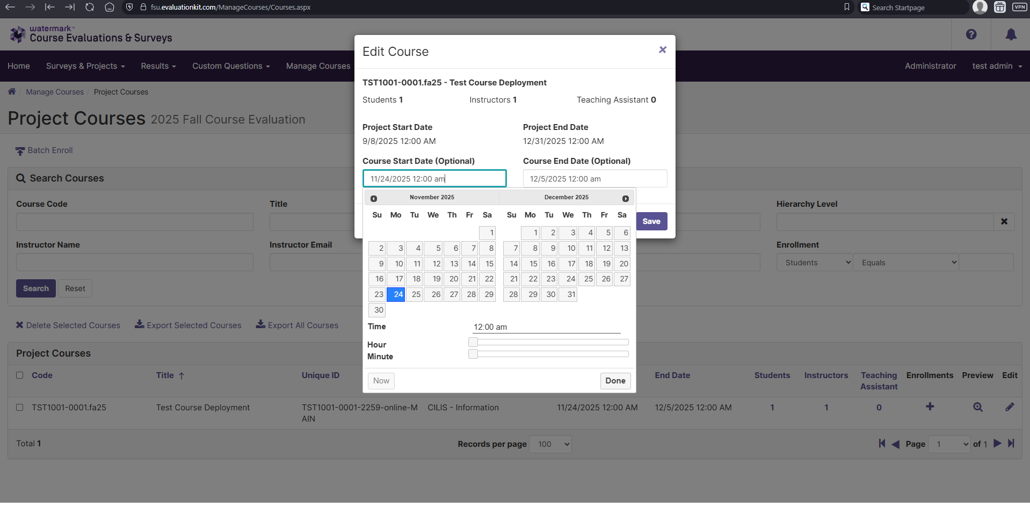Image resolution: width=1030 pixels, height=529 pixels.
Task: Jump to the first page of results
Action: coord(882,443)
